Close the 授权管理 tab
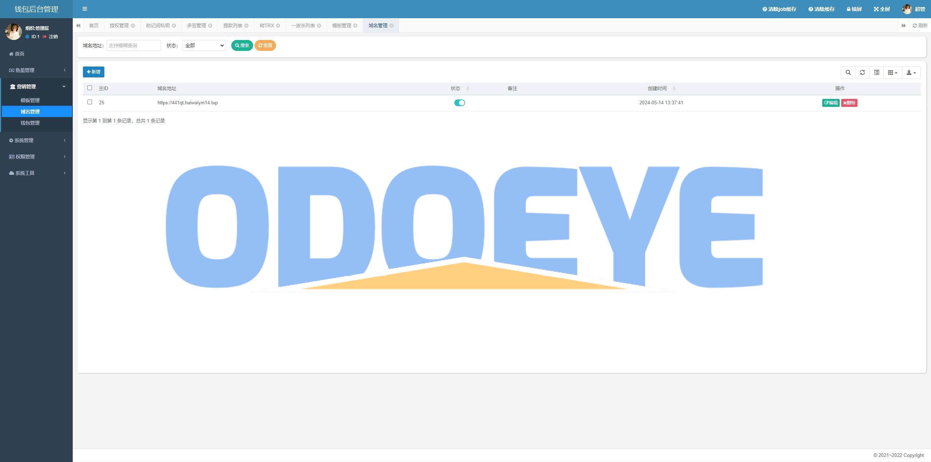Viewport: 931px width, 462px height. 133,25
